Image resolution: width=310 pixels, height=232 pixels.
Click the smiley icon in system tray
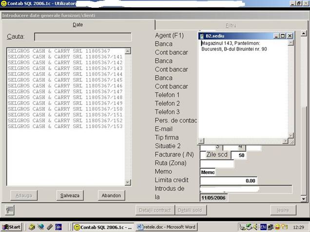(x=277, y=227)
